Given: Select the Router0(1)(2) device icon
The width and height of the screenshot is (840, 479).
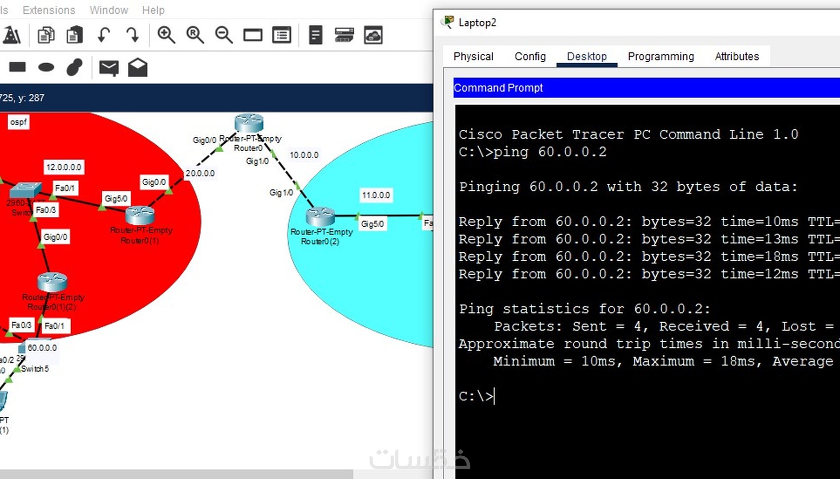Looking at the screenshot, I should [x=52, y=282].
